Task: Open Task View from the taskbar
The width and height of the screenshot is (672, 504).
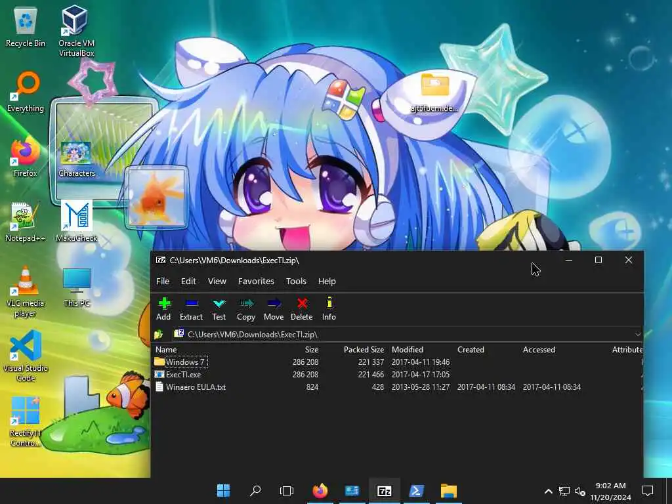Action: (x=287, y=490)
